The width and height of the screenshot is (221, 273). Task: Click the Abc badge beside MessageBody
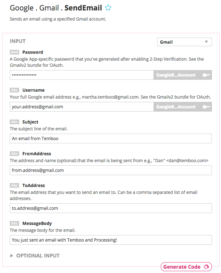[x=14, y=224]
